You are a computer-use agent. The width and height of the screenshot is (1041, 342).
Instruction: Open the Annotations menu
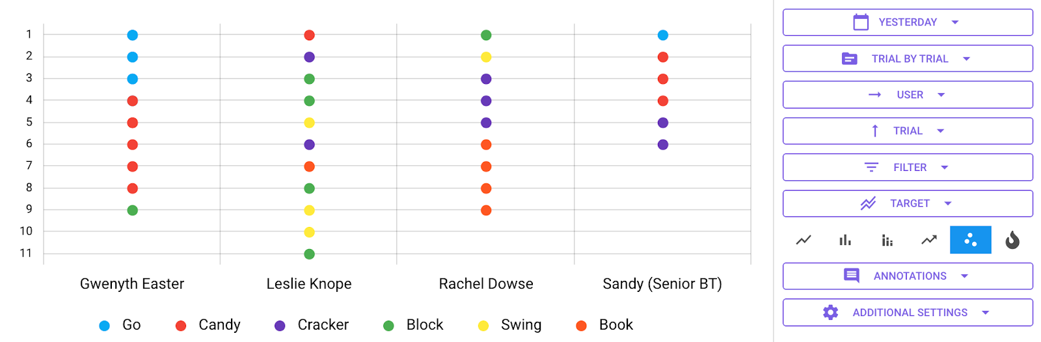(x=908, y=276)
